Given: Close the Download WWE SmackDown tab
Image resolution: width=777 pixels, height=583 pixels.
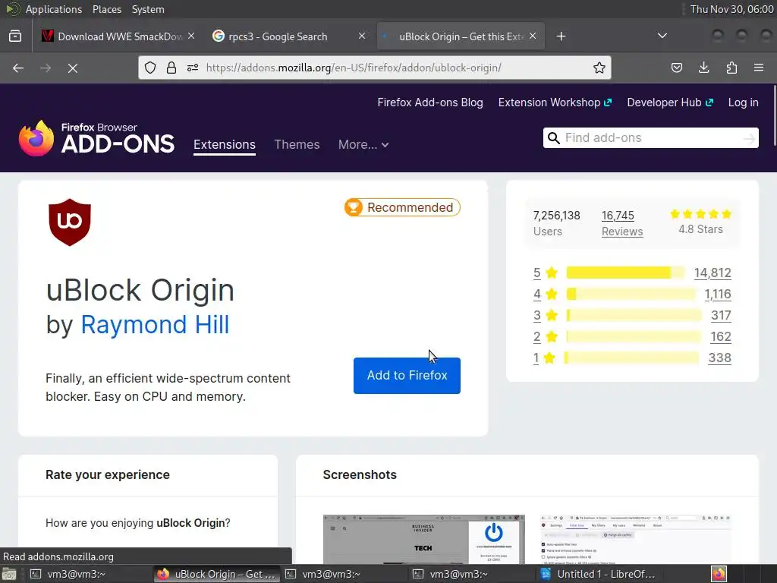Looking at the screenshot, I should tap(191, 36).
